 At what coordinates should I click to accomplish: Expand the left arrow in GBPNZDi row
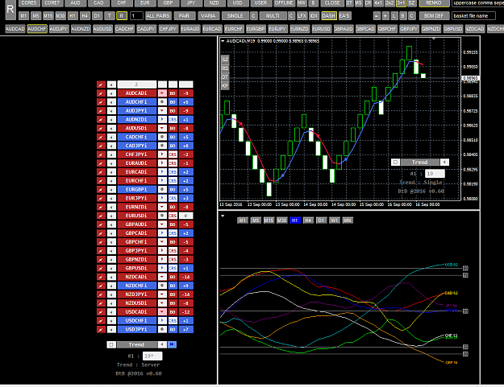(x=111, y=259)
